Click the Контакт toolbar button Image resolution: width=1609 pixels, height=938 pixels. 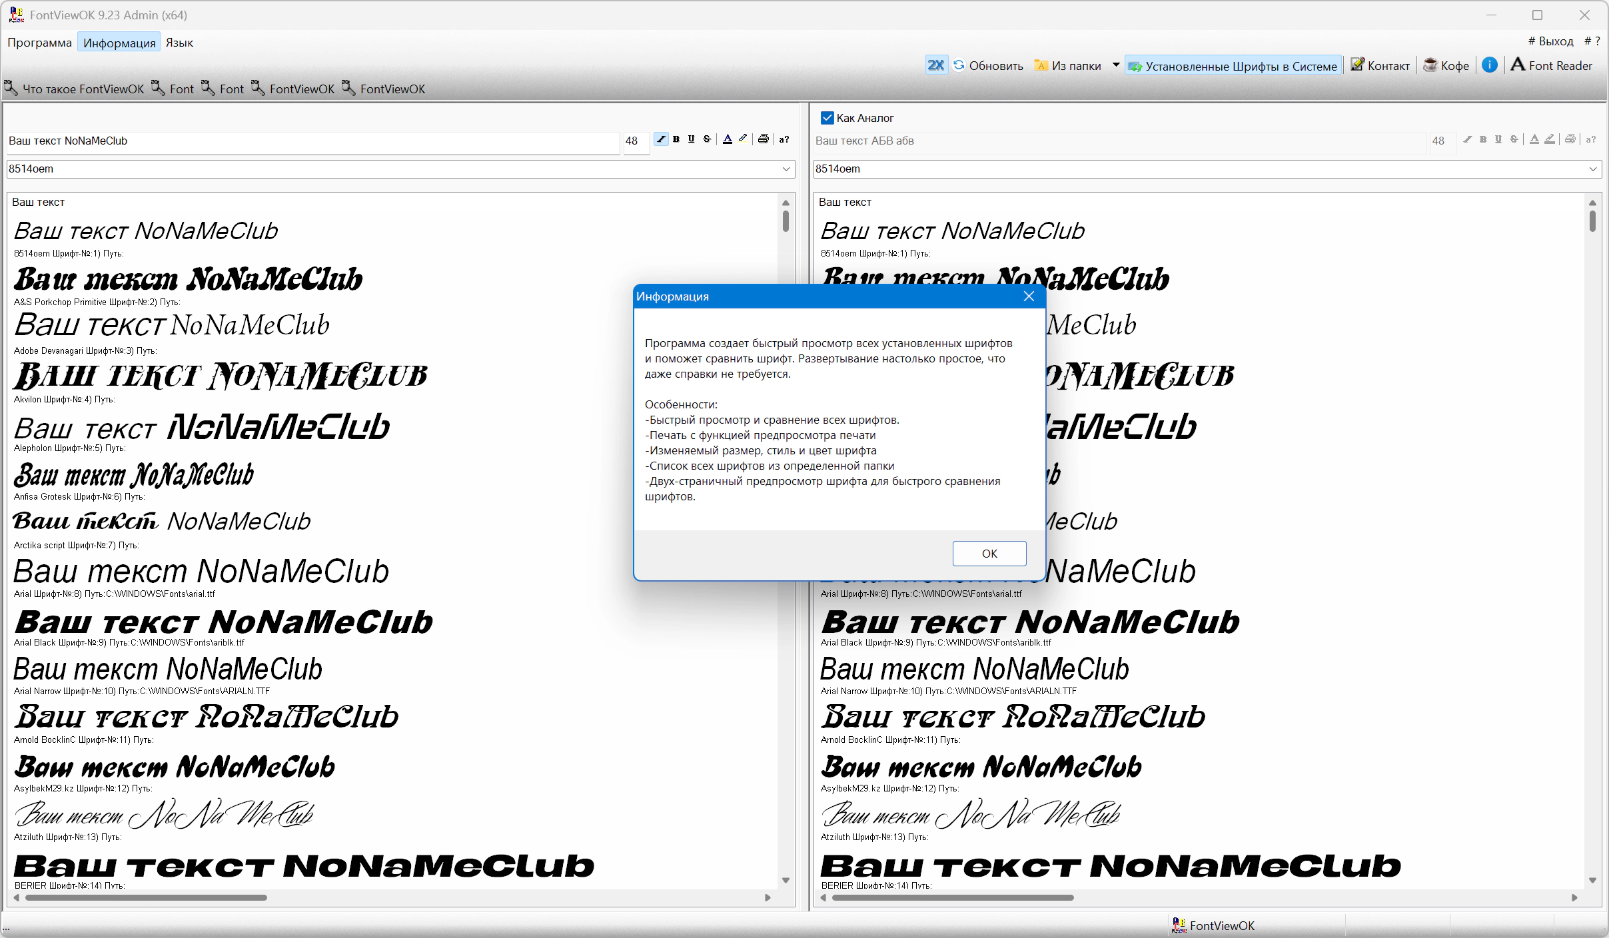tap(1380, 65)
